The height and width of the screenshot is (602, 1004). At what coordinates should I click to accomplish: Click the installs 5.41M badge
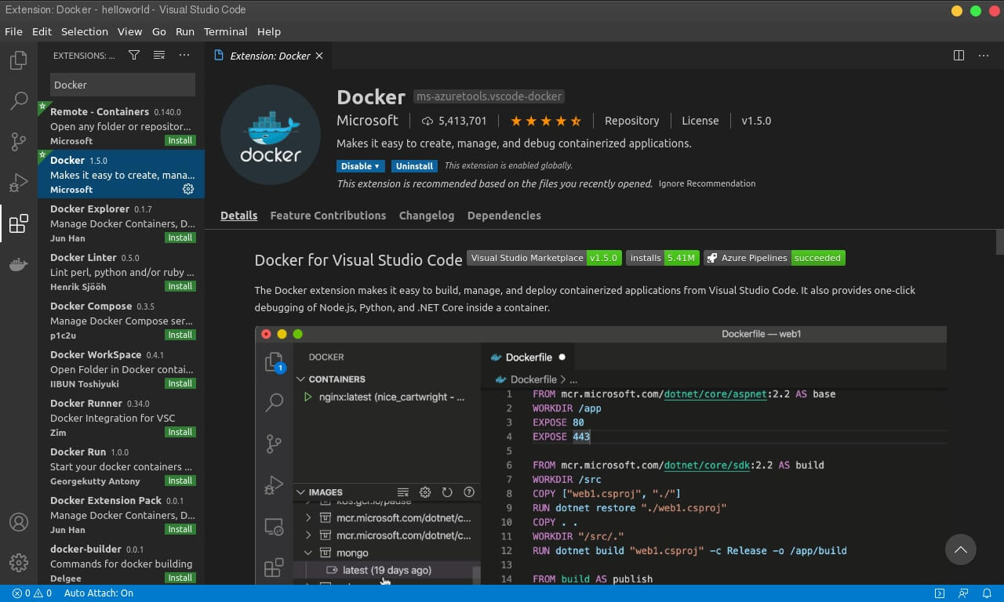click(x=663, y=258)
